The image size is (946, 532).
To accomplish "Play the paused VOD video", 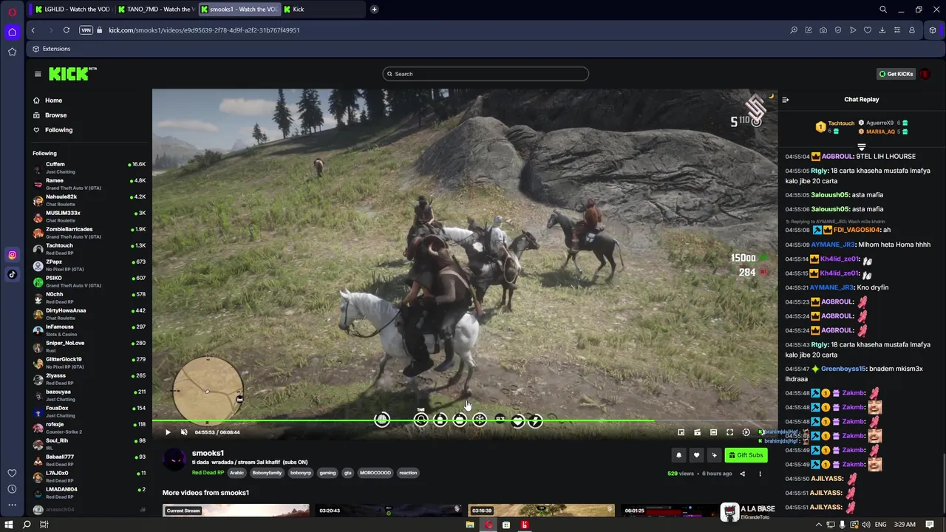I will click(x=168, y=432).
